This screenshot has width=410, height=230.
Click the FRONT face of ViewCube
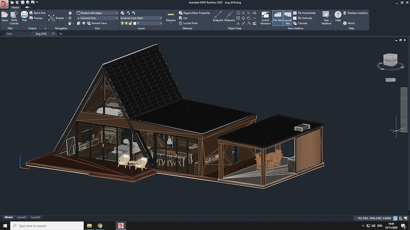point(387,60)
